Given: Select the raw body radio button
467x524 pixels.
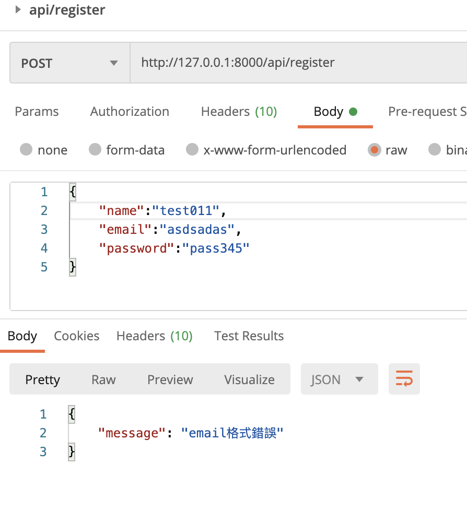Looking at the screenshot, I should 374,150.
